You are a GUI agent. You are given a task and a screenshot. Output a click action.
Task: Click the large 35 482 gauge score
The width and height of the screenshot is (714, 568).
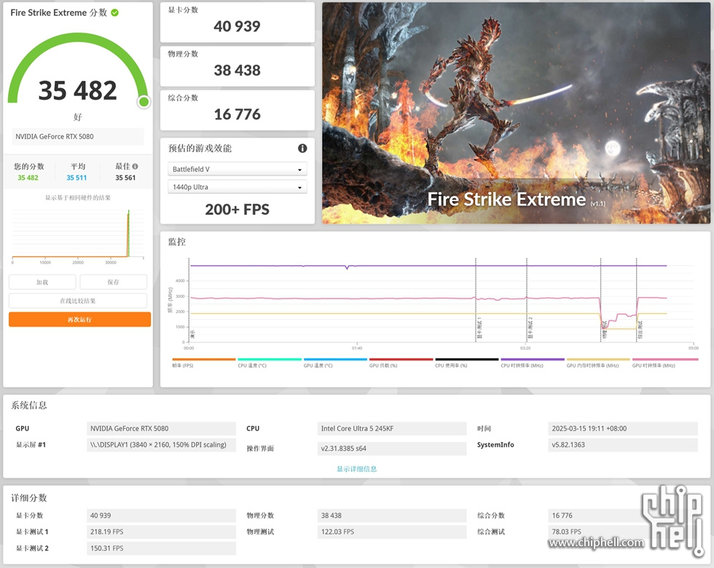pyautogui.click(x=78, y=90)
